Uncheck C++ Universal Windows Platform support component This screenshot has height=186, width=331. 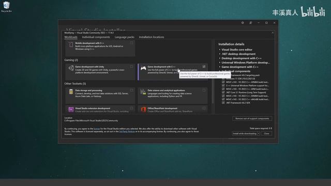(x=223, y=85)
